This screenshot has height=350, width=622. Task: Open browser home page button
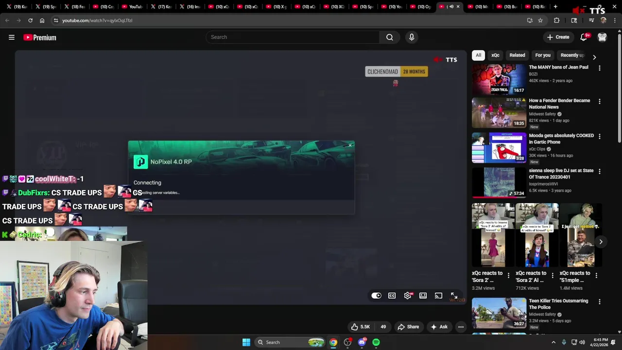[x=42, y=20]
